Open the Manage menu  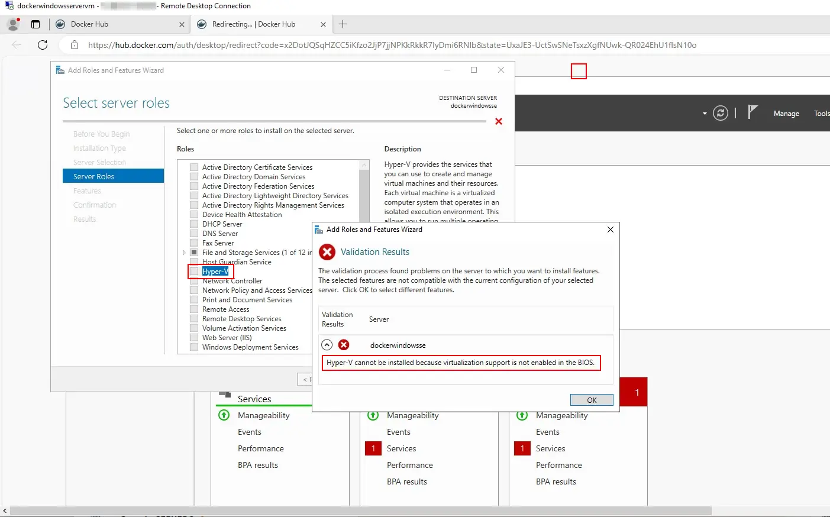[x=786, y=114]
